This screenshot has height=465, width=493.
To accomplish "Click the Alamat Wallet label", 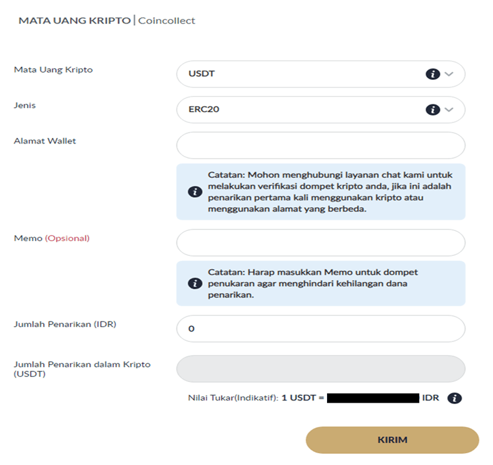I will [45, 141].
